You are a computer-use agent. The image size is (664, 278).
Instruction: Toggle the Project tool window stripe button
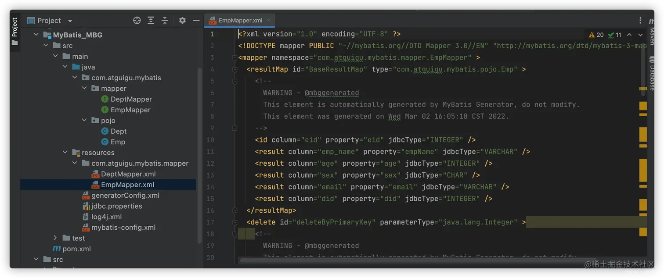pyautogui.click(x=14, y=32)
